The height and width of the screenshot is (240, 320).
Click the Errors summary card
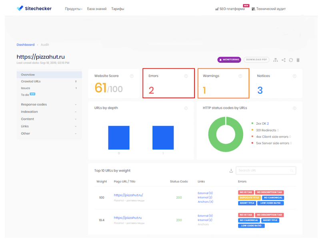168,83
